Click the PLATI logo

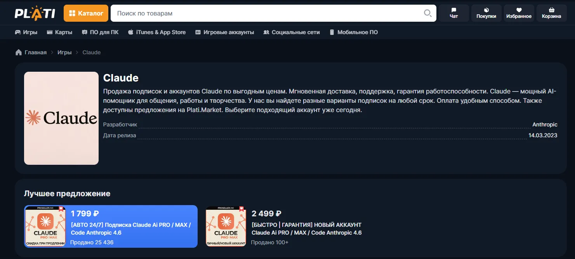click(35, 12)
